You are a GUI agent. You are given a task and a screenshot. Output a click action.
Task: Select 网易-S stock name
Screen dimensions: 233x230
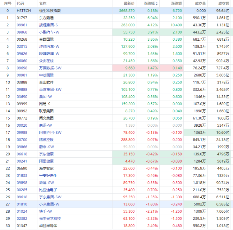click(44, 104)
